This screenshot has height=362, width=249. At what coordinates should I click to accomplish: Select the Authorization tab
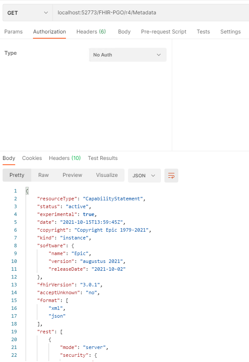tap(49, 32)
